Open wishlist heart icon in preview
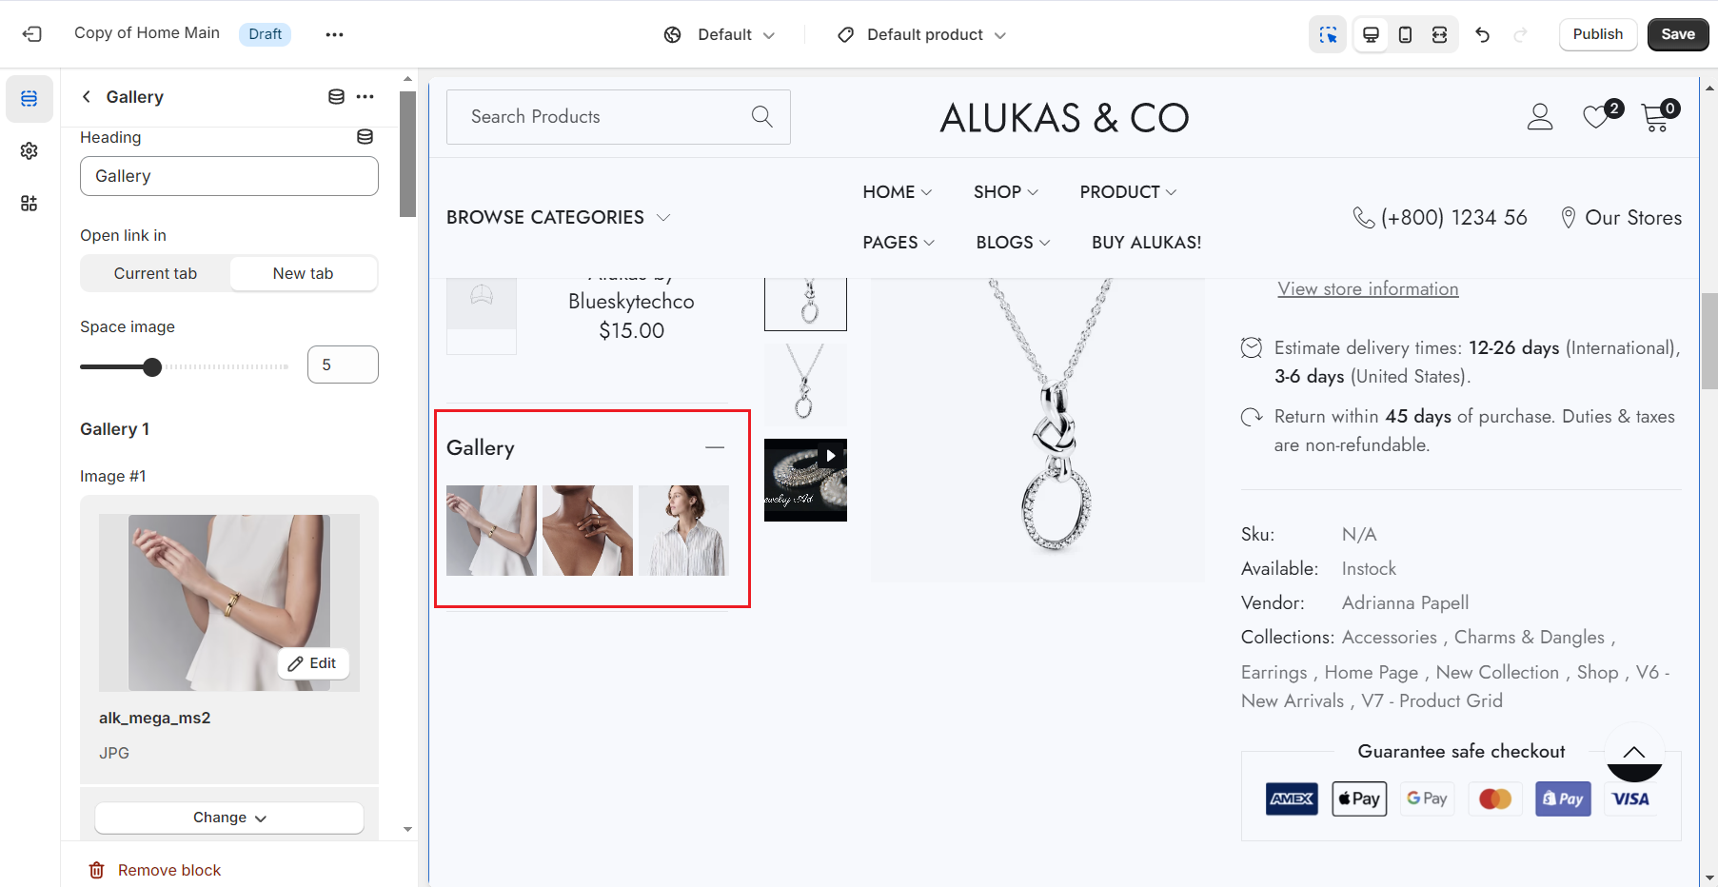1718x887 pixels. click(x=1596, y=117)
